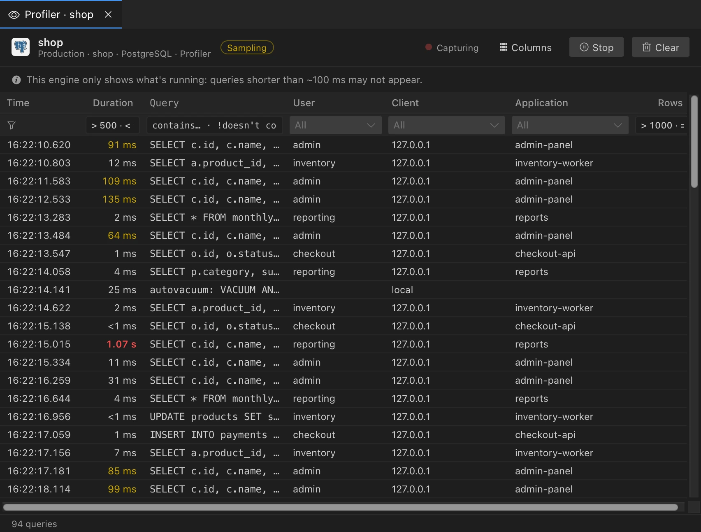The image size is (701, 532).
Task: Click the reports cell at 16:22:15.015
Action: click(532, 344)
